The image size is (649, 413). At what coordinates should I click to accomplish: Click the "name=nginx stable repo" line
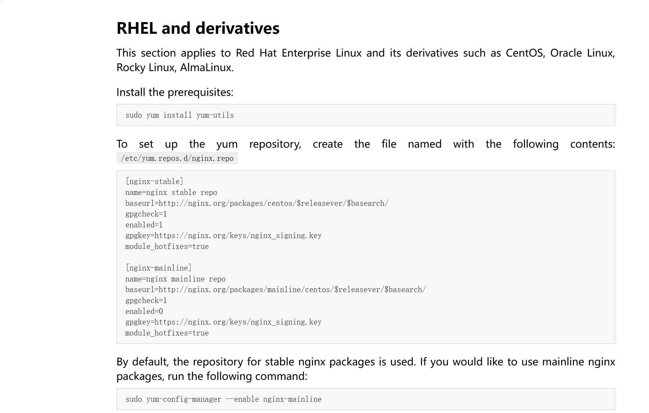(171, 192)
